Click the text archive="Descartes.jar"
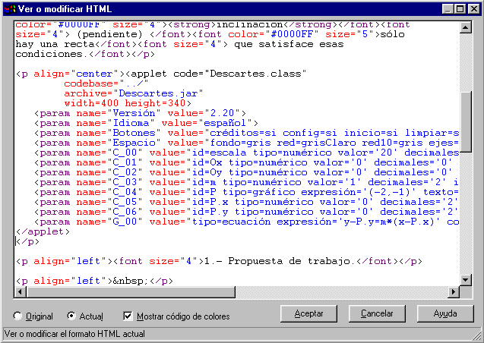Screen dimensions: 484x343 point(134,93)
